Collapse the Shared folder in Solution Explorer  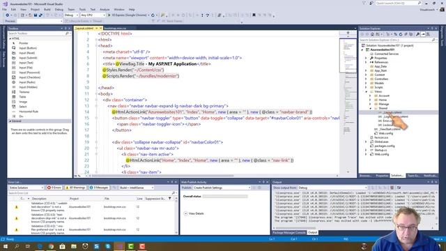tap(370, 109)
